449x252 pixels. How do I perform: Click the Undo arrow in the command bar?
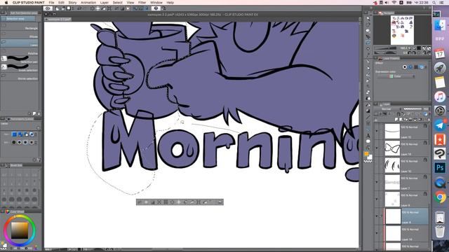point(79,8)
